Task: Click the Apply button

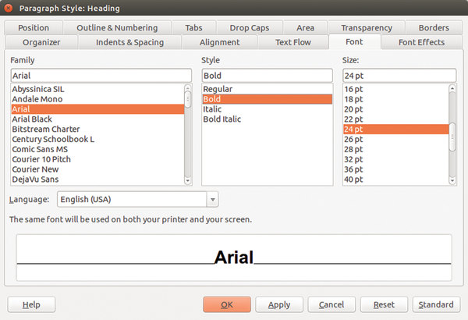Action: [x=279, y=304]
